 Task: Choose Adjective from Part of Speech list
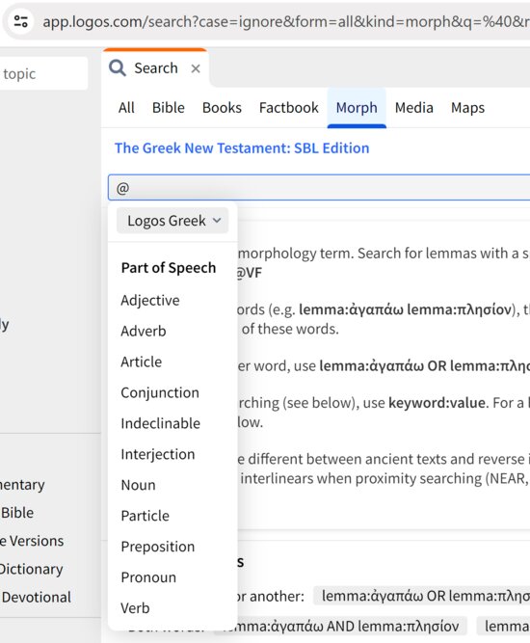(150, 301)
